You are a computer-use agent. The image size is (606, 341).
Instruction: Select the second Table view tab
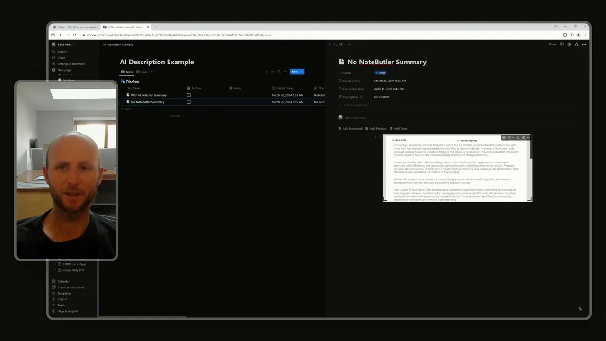142,72
